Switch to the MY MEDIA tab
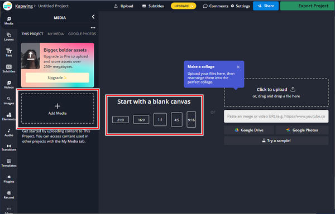335x214 pixels. [55, 34]
